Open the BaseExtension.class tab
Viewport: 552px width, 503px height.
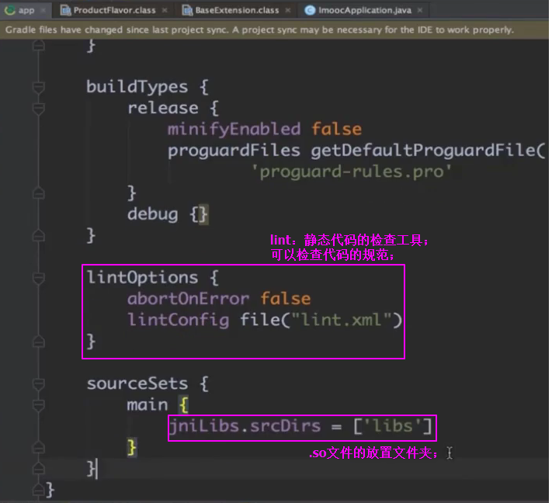(x=231, y=10)
